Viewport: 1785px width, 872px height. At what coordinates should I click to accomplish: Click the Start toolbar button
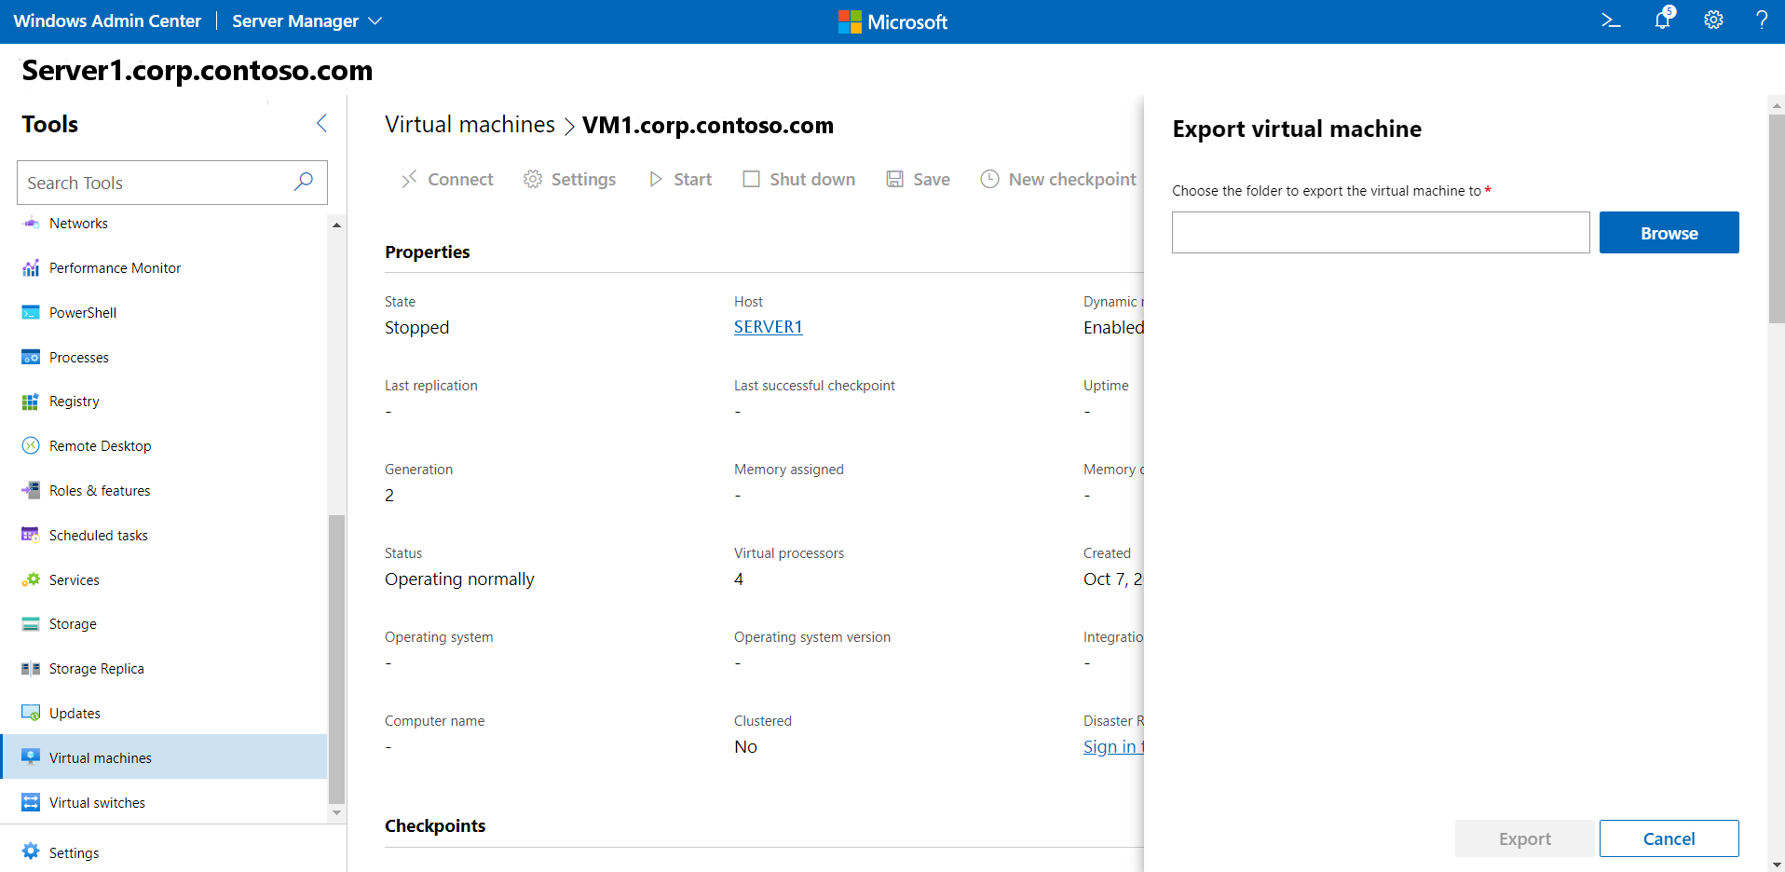[x=681, y=180]
